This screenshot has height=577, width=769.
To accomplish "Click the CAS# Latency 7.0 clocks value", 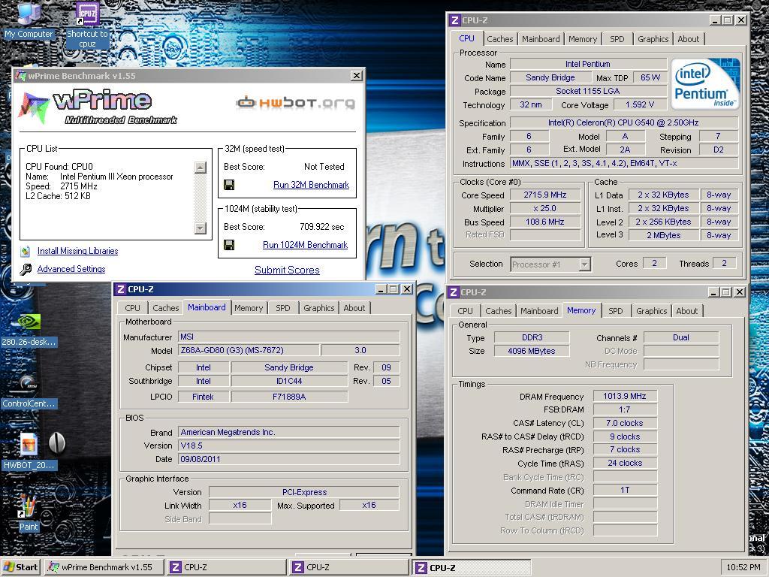I will click(x=624, y=423).
